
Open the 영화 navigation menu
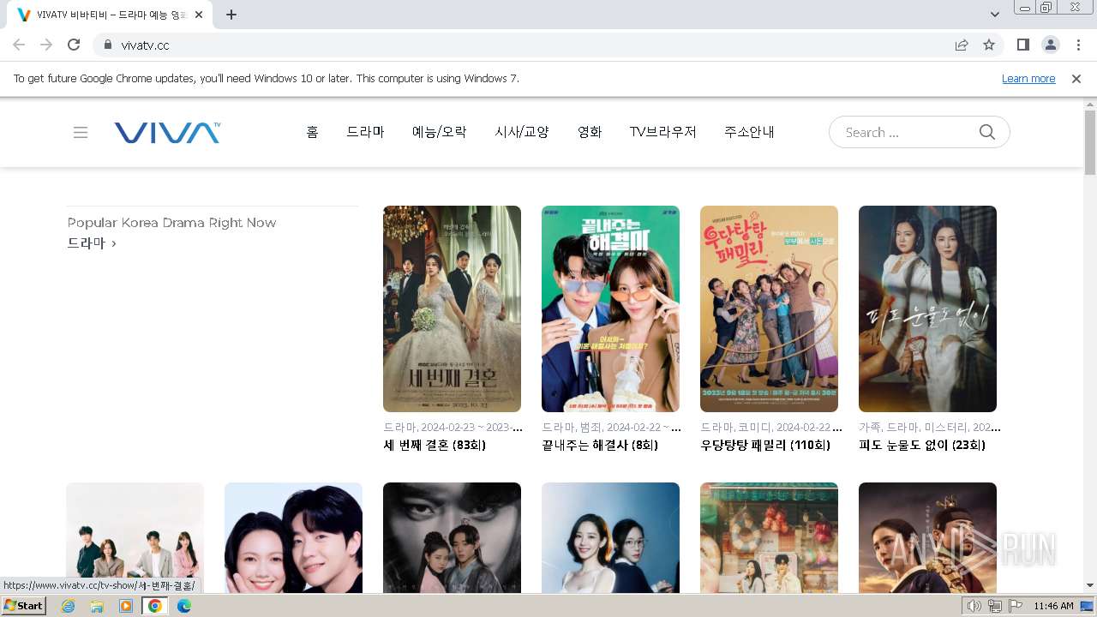point(590,132)
